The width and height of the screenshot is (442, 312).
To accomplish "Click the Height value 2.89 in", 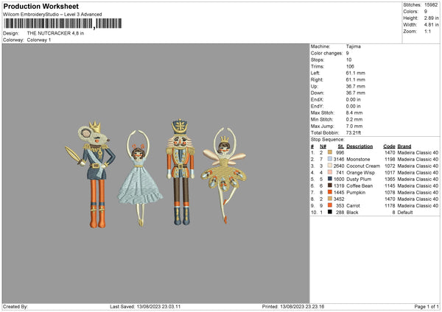I will coord(431,18).
